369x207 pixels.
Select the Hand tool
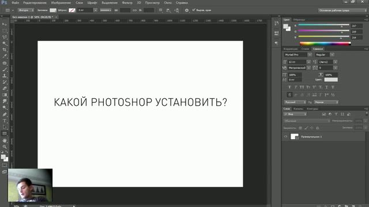click(5, 140)
